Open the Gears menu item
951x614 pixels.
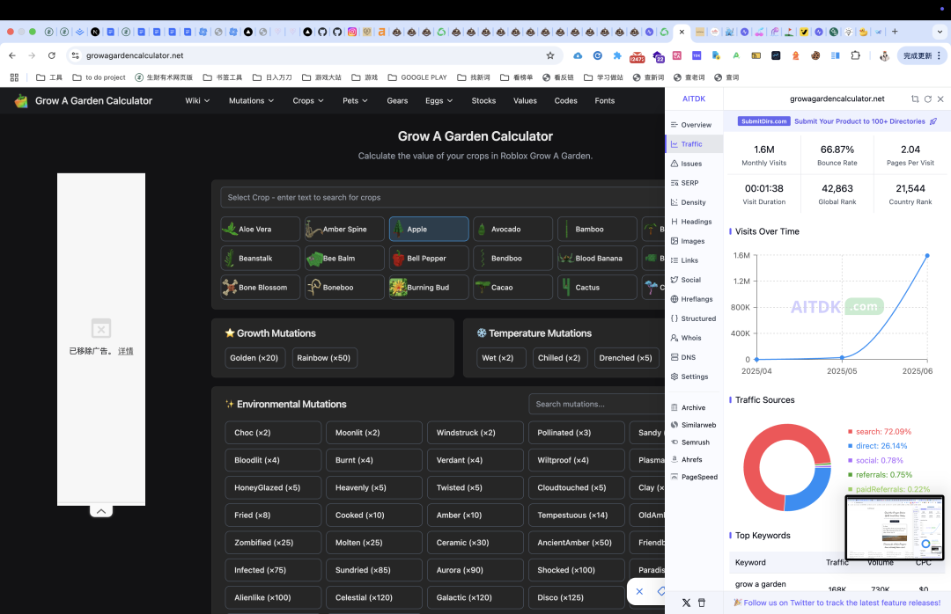[x=397, y=100]
